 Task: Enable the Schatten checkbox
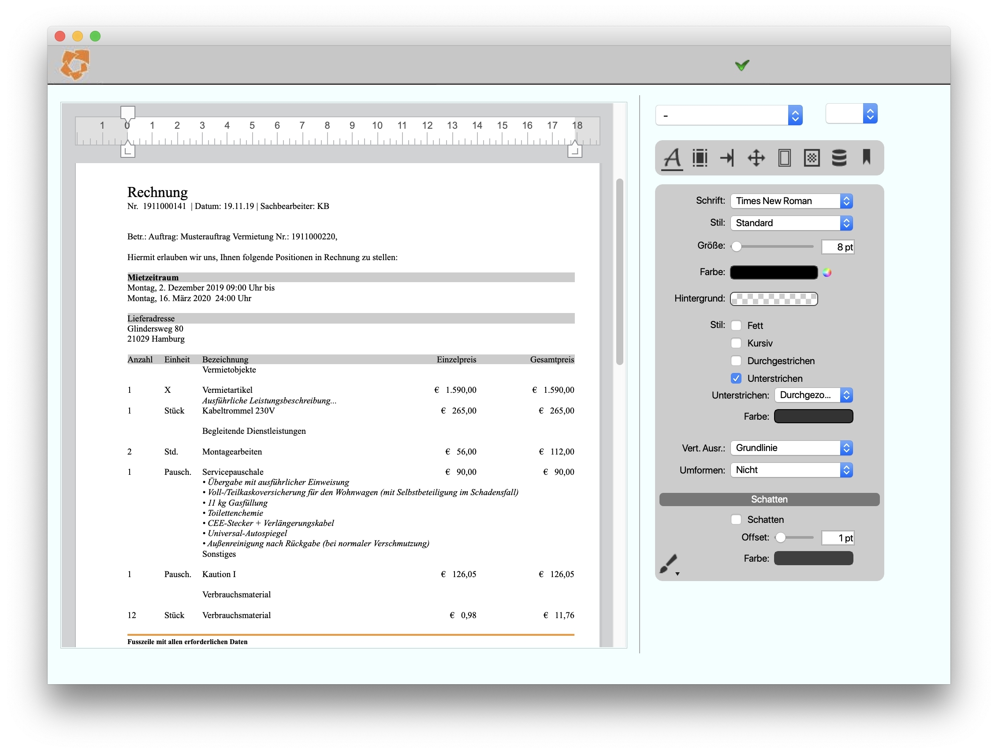(x=736, y=519)
